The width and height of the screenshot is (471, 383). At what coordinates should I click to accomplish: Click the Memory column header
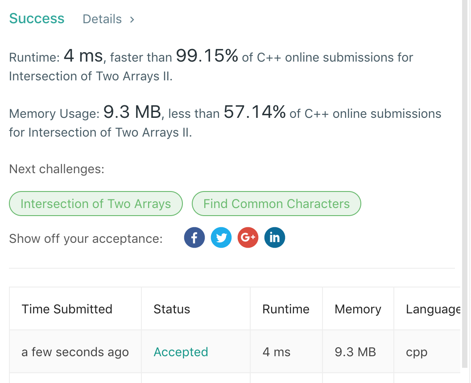[x=358, y=309]
